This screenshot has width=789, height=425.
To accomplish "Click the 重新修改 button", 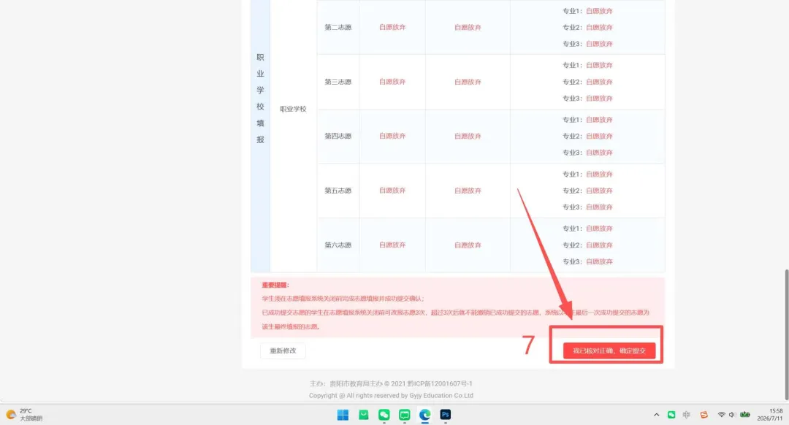I will click(x=283, y=351).
